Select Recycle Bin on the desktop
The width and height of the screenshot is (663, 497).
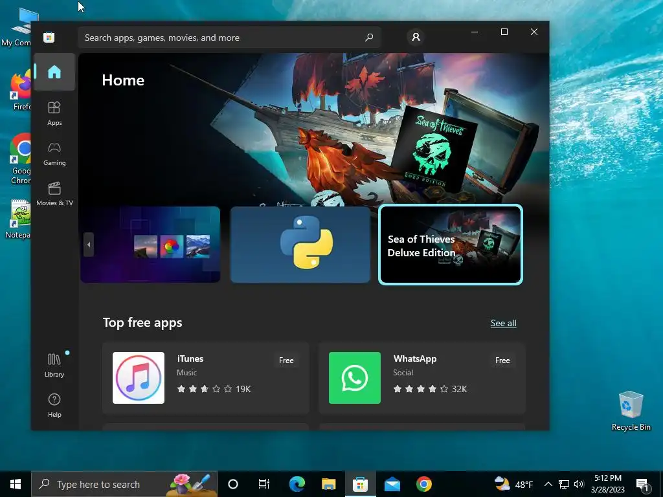631,411
